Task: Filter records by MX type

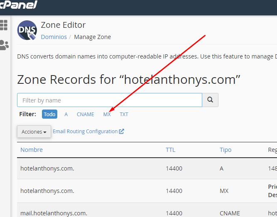Action: [x=107, y=114]
